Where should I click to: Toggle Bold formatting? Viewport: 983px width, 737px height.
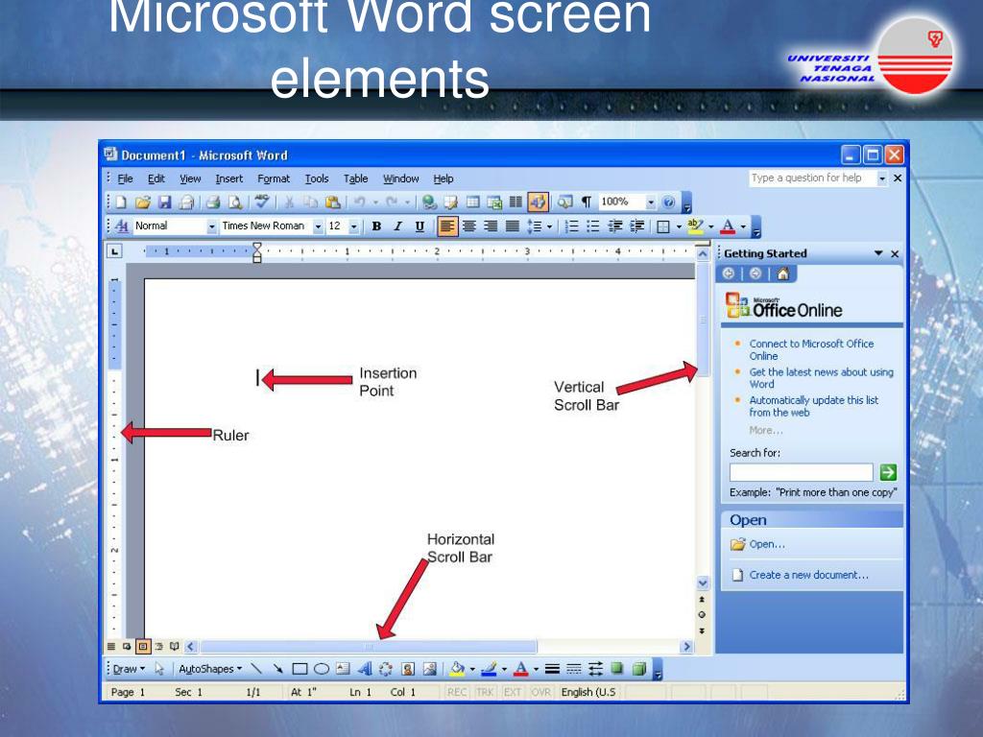(376, 226)
